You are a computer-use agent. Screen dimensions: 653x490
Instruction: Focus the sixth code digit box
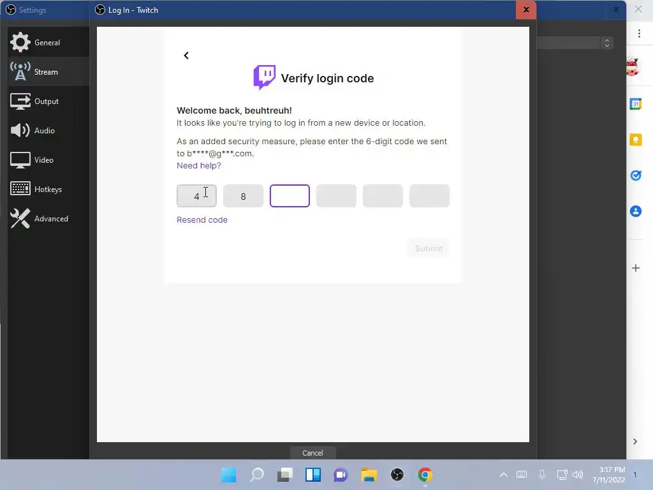[x=429, y=196]
